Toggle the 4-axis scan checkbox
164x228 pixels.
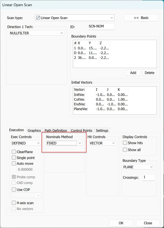pyautogui.click(x=14, y=203)
